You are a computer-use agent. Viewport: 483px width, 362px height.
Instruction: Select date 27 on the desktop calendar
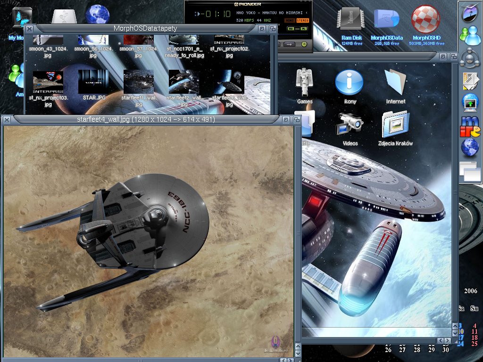402,350
